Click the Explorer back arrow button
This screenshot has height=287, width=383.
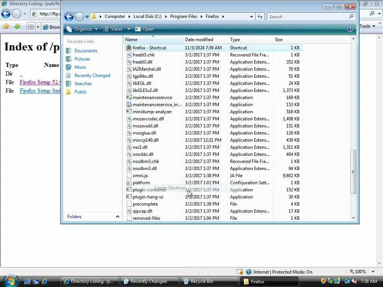[69, 16]
